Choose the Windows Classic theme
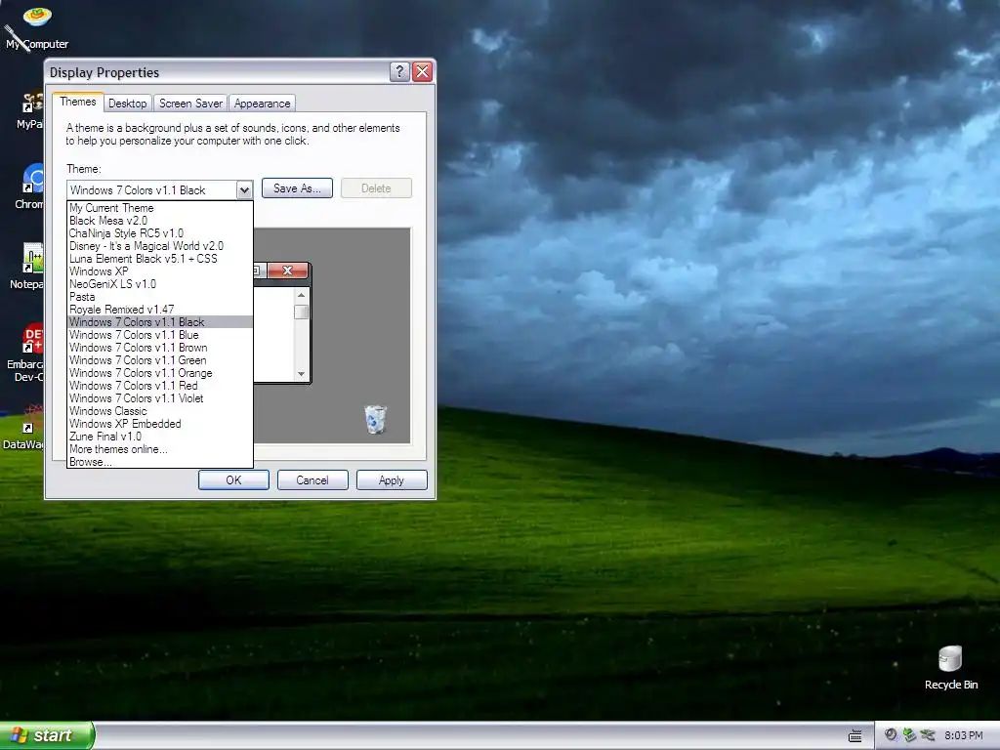The height and width of the screenshot is (750, 1000). coord(160,411)
